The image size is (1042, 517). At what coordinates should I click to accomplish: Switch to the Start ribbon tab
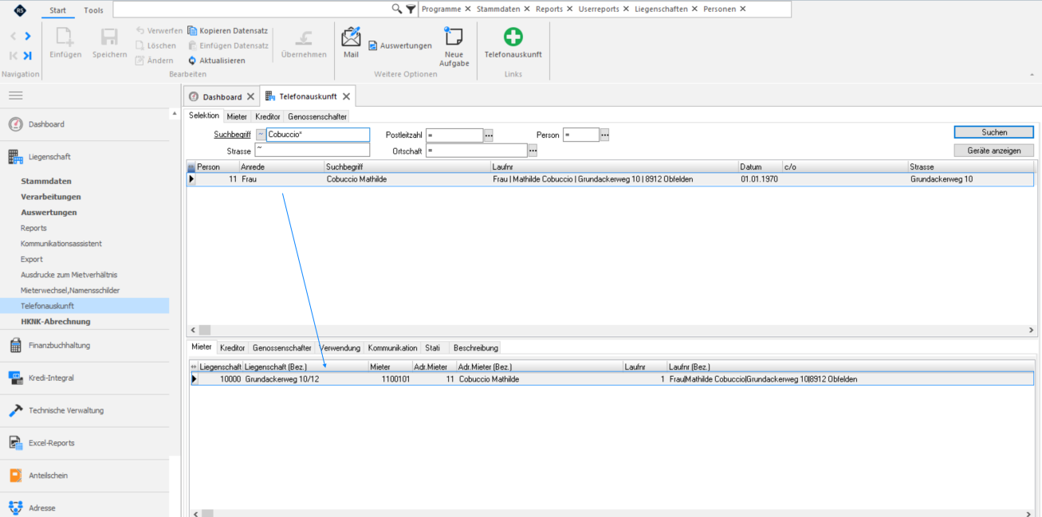tap(58, 10)
